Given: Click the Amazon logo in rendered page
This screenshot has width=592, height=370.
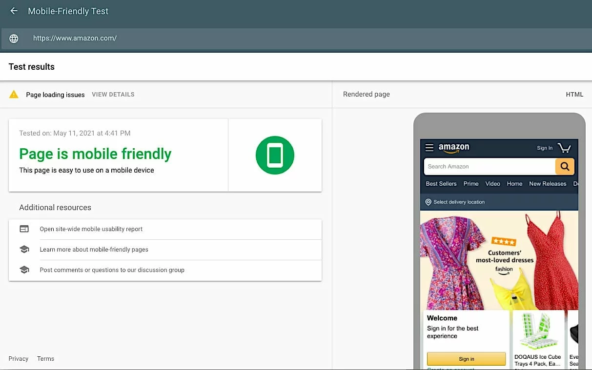Looking at the screenshot, I should [454, 148].
